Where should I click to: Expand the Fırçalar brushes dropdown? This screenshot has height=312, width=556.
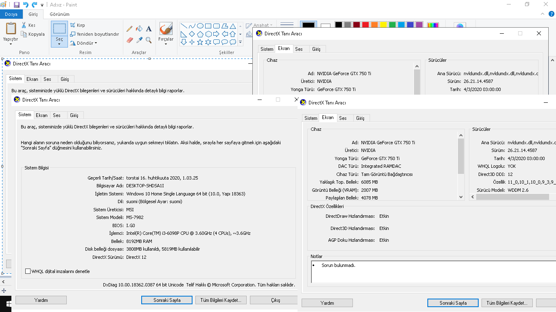pyautogui.click(x=166, y=44)
